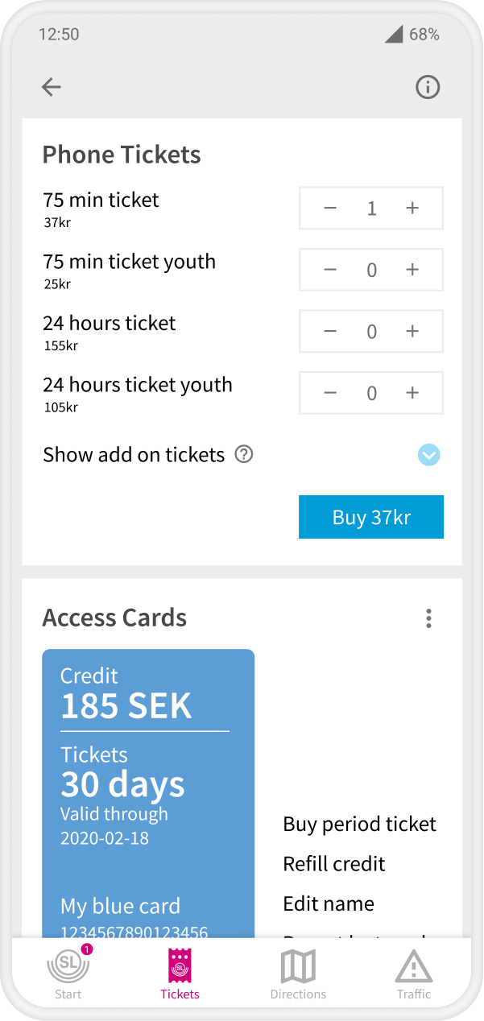Open Access Cards three-dot menu
The height and width of the screenshot is (1021, 484).
(x=428, y=618)
